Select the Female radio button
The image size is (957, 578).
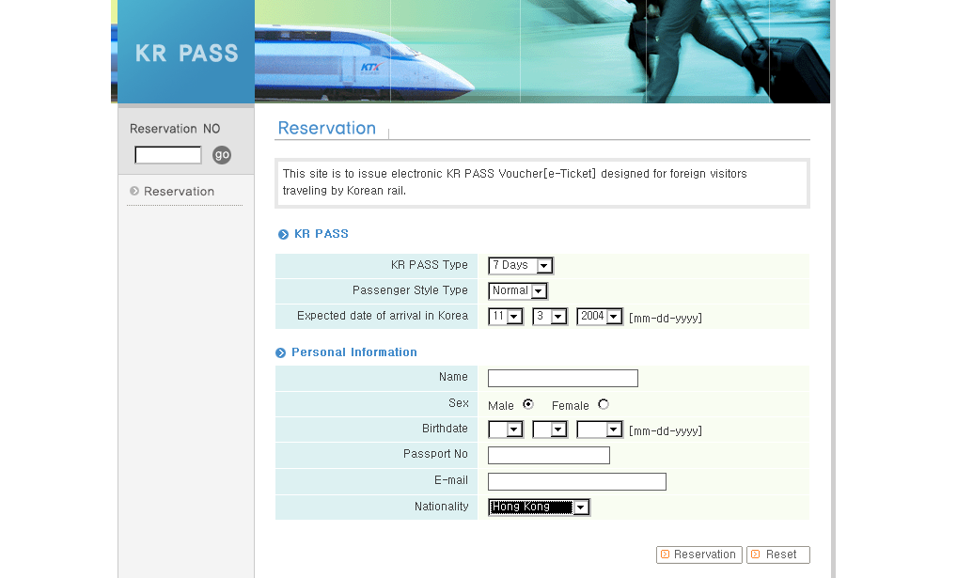pyautogui.click(x=604, y=404)
